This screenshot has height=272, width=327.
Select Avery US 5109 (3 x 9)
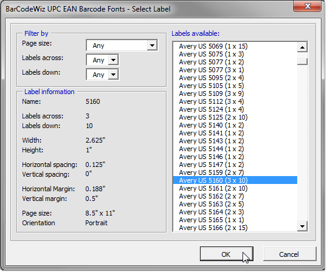point(212,93)
